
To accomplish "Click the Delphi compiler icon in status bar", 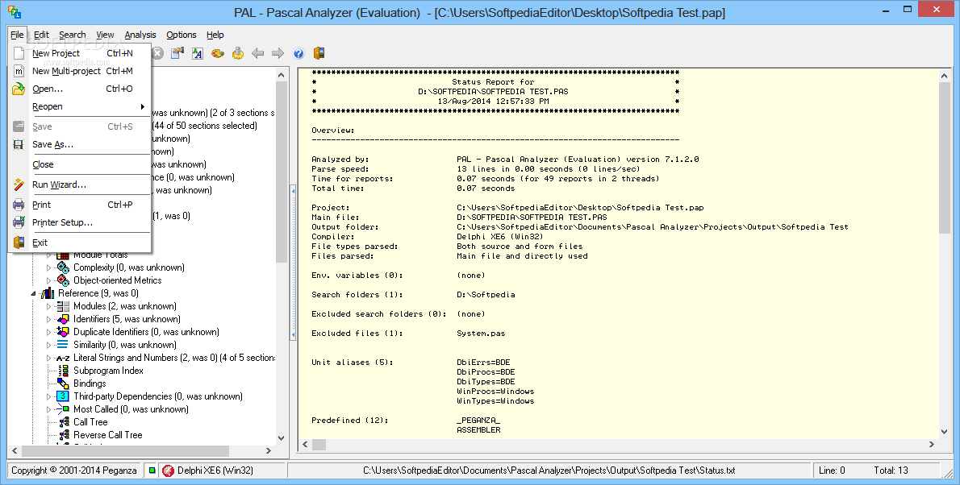I will (168, 470).
